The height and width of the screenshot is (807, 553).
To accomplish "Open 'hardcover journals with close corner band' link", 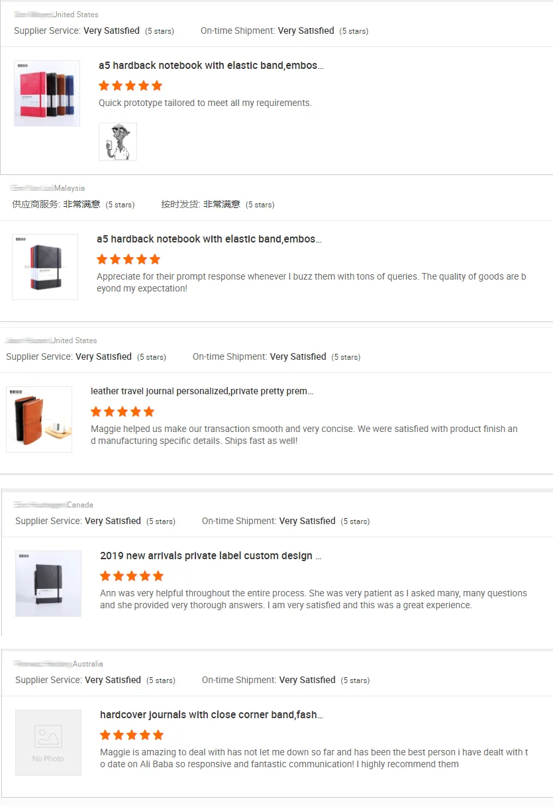I will click(x=211, y=715).
